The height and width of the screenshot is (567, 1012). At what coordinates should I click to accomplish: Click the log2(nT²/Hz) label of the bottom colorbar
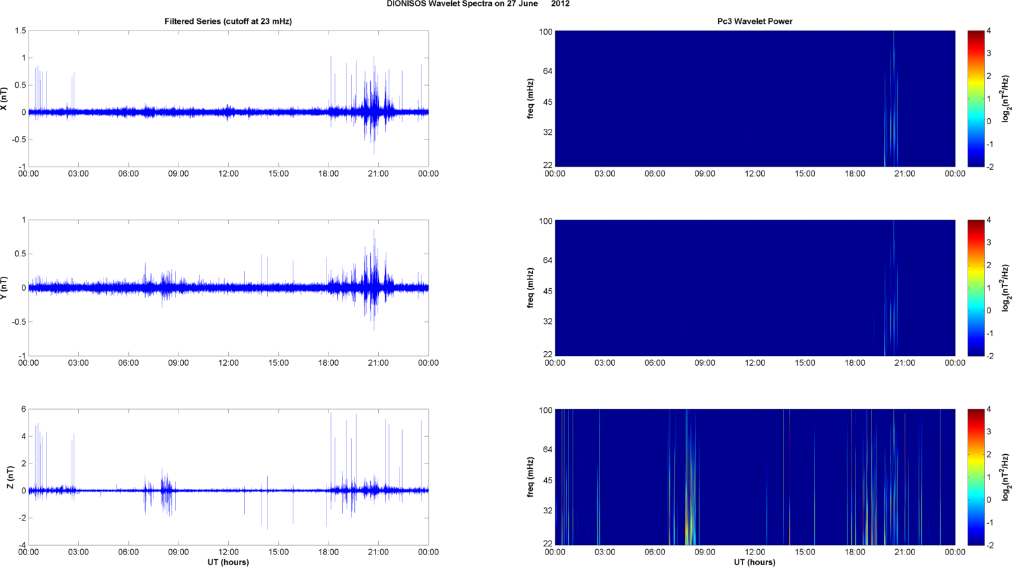click(x=1005, y=477)
